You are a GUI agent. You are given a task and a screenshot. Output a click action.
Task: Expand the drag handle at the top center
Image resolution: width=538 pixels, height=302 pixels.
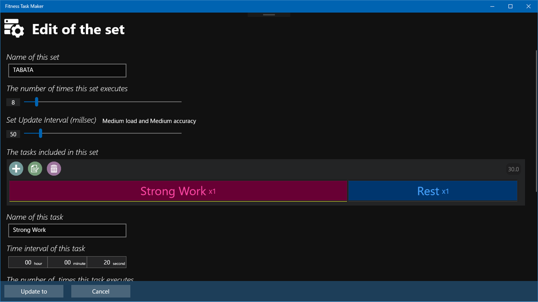[268, 14]
